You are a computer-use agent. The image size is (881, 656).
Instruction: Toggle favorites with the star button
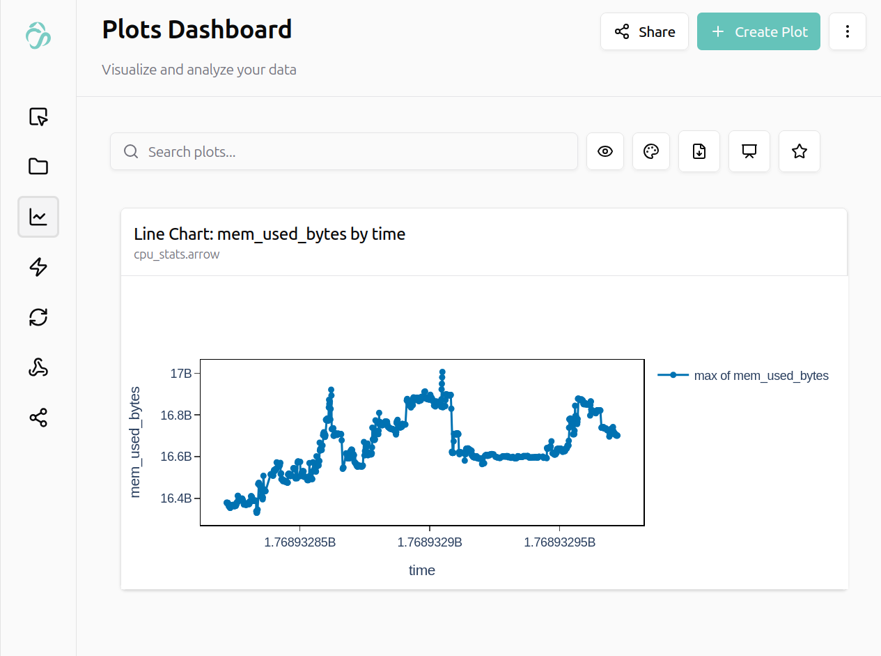799,151
